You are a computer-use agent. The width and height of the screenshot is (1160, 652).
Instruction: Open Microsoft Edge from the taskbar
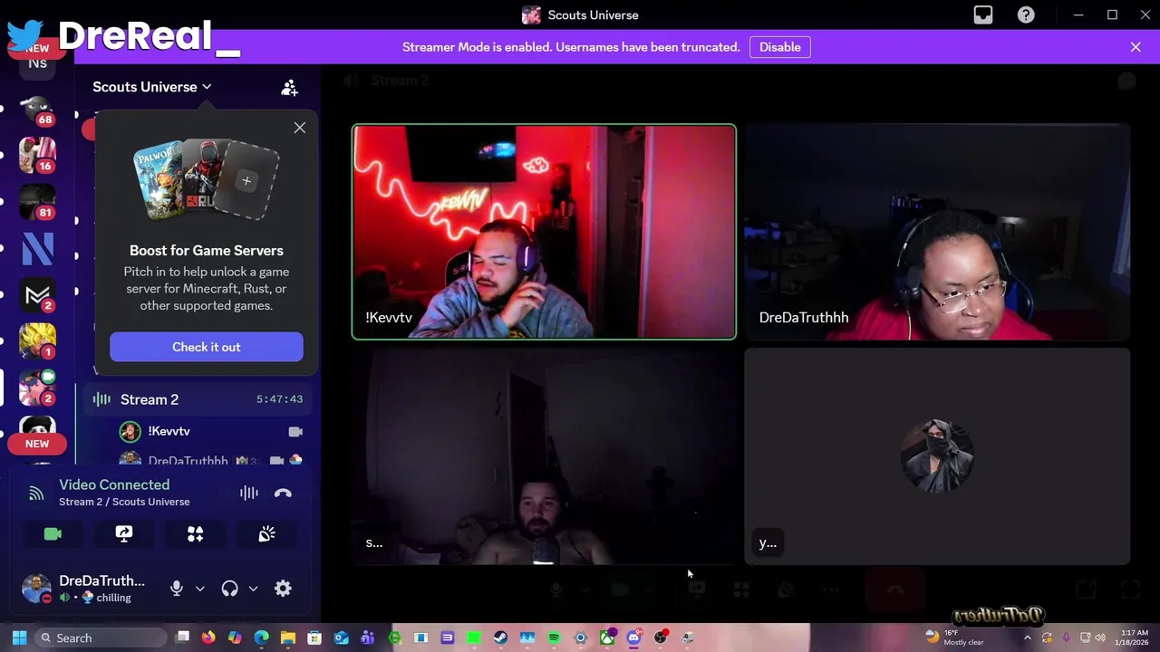click(x=261, y=638)
